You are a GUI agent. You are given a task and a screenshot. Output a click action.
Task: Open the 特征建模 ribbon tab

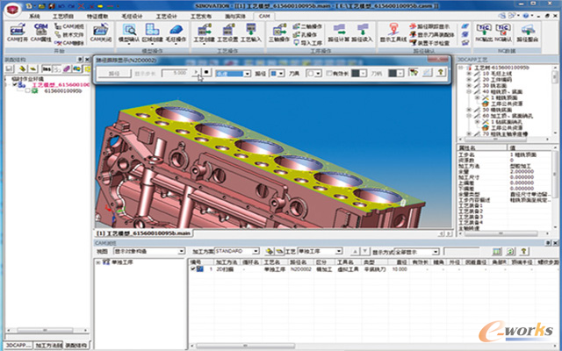[95, 16]
